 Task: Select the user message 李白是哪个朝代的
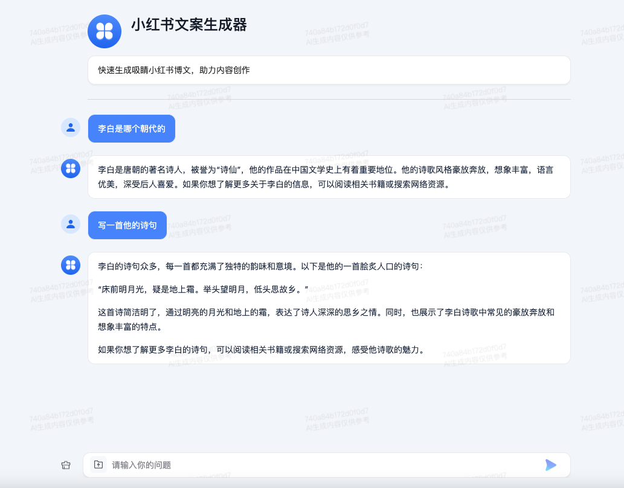coord(131,129)
